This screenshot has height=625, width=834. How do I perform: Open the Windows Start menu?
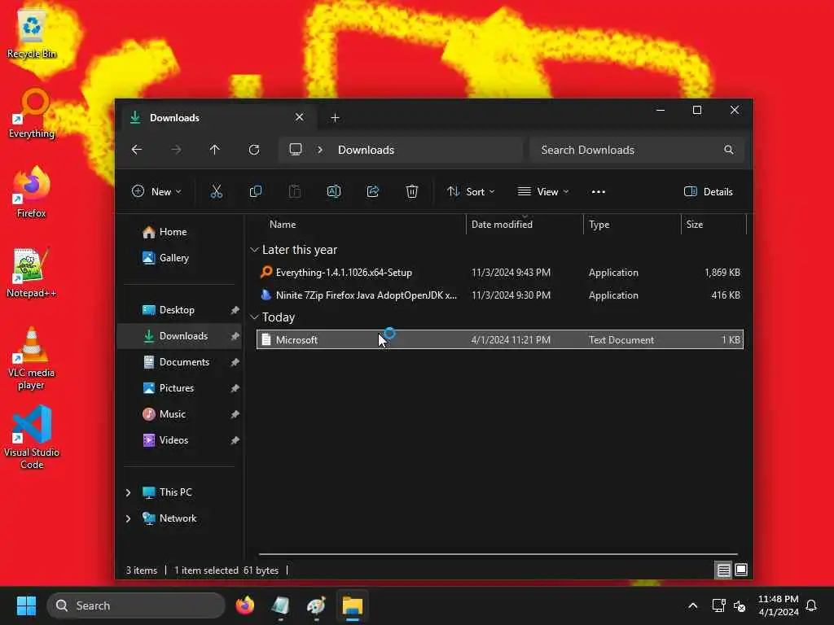click(x=26, y=605)
